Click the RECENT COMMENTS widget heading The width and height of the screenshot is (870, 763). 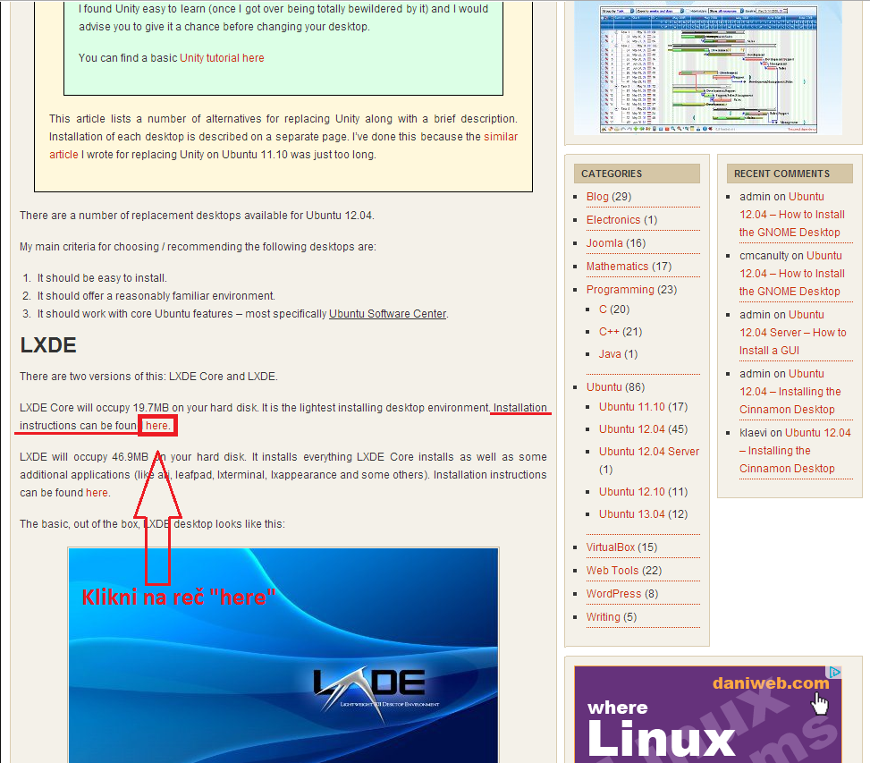click(x=790, y=174)
